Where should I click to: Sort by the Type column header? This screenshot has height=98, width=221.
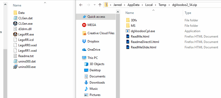point(188,13)
